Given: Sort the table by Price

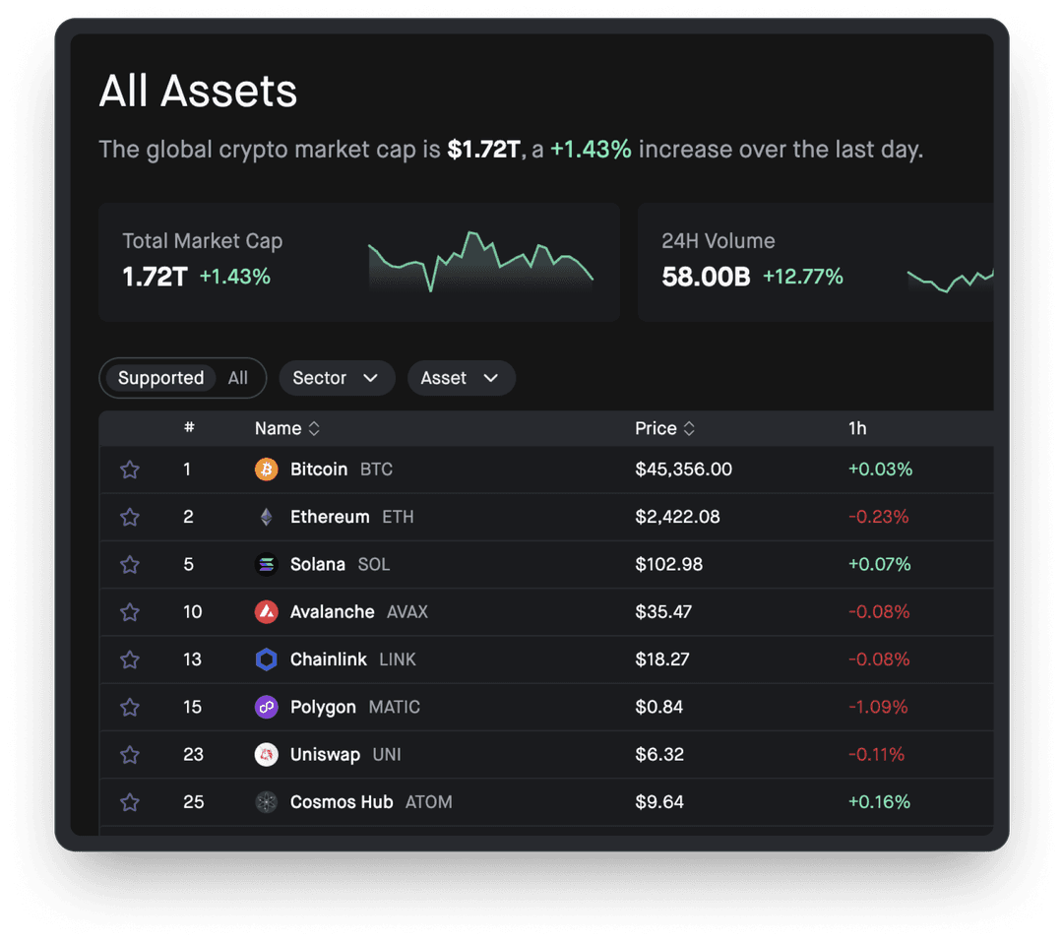Looking at the screenshot, I should pyautogui.click(x=665, y=428).
